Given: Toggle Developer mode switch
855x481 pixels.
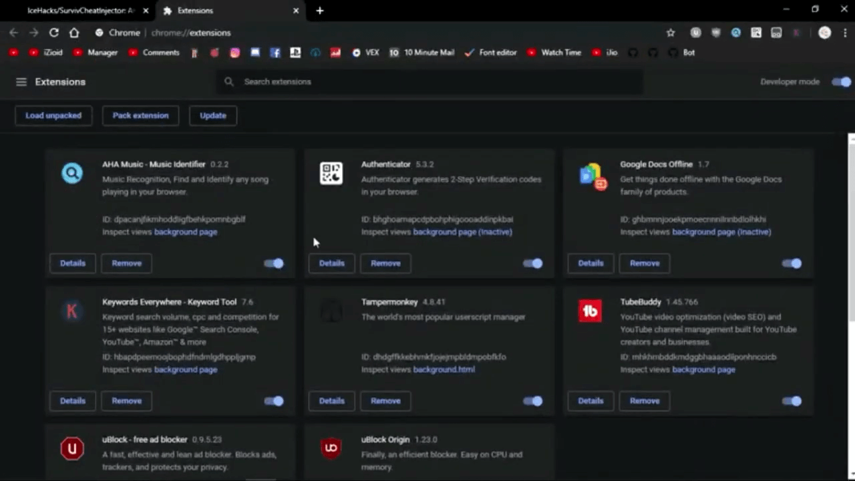Looking at the screenshot, I should pyautogui.click(x=841, y=82).
